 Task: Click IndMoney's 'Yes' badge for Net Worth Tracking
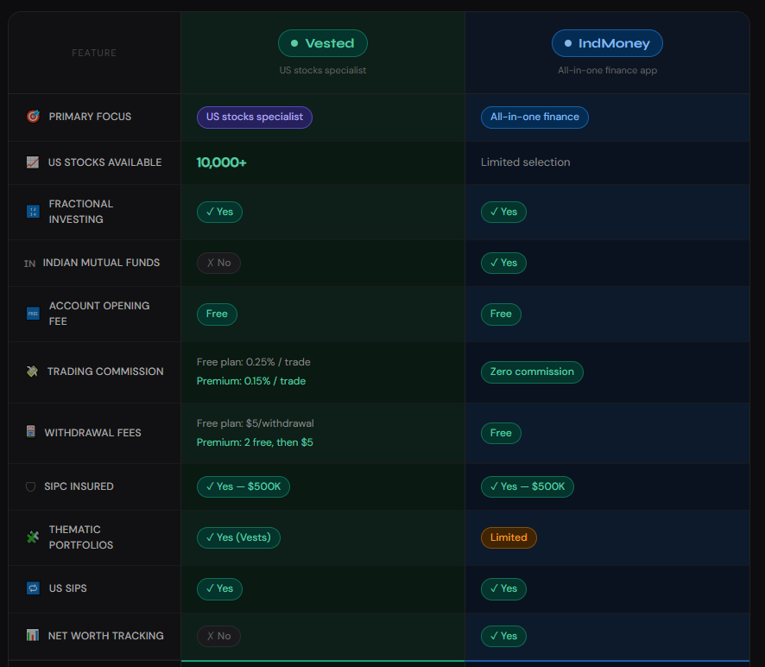503,636
